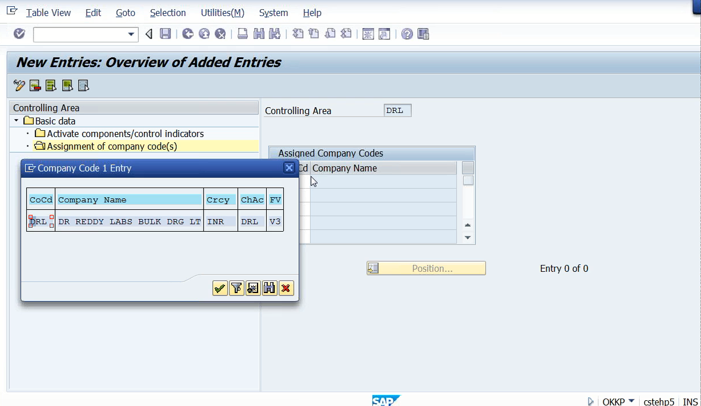
Task: Collapse the Basic data tree node
Action: [16, 121]
